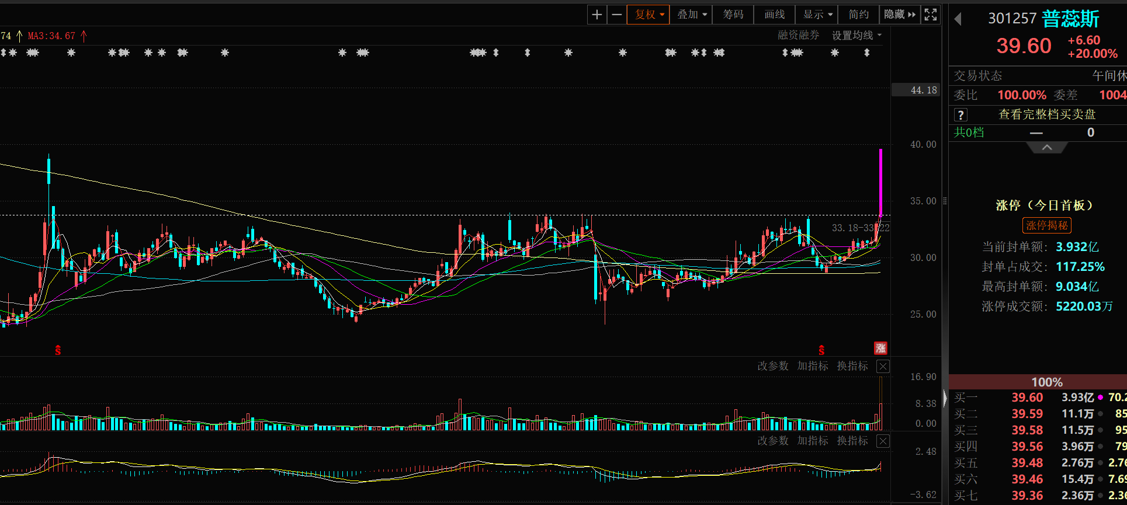
Task: Close the MACD indicator panel
Action: coord(883,441)
